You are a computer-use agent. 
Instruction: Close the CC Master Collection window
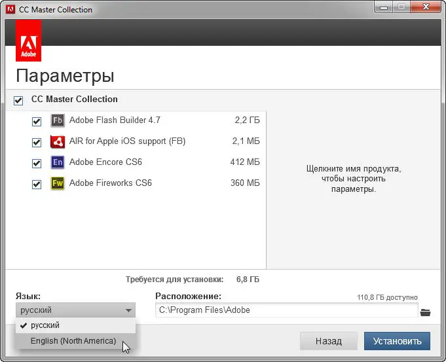tap(426, 7)
